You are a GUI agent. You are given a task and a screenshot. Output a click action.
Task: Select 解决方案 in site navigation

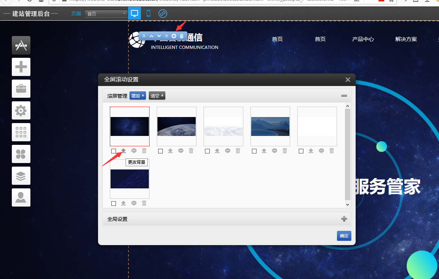click(406, 39)
